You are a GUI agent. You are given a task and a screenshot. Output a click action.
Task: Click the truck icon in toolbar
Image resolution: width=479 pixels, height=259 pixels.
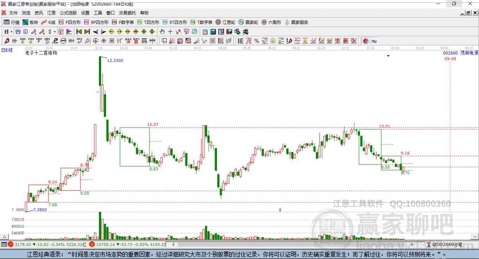[x=245, y=32]
